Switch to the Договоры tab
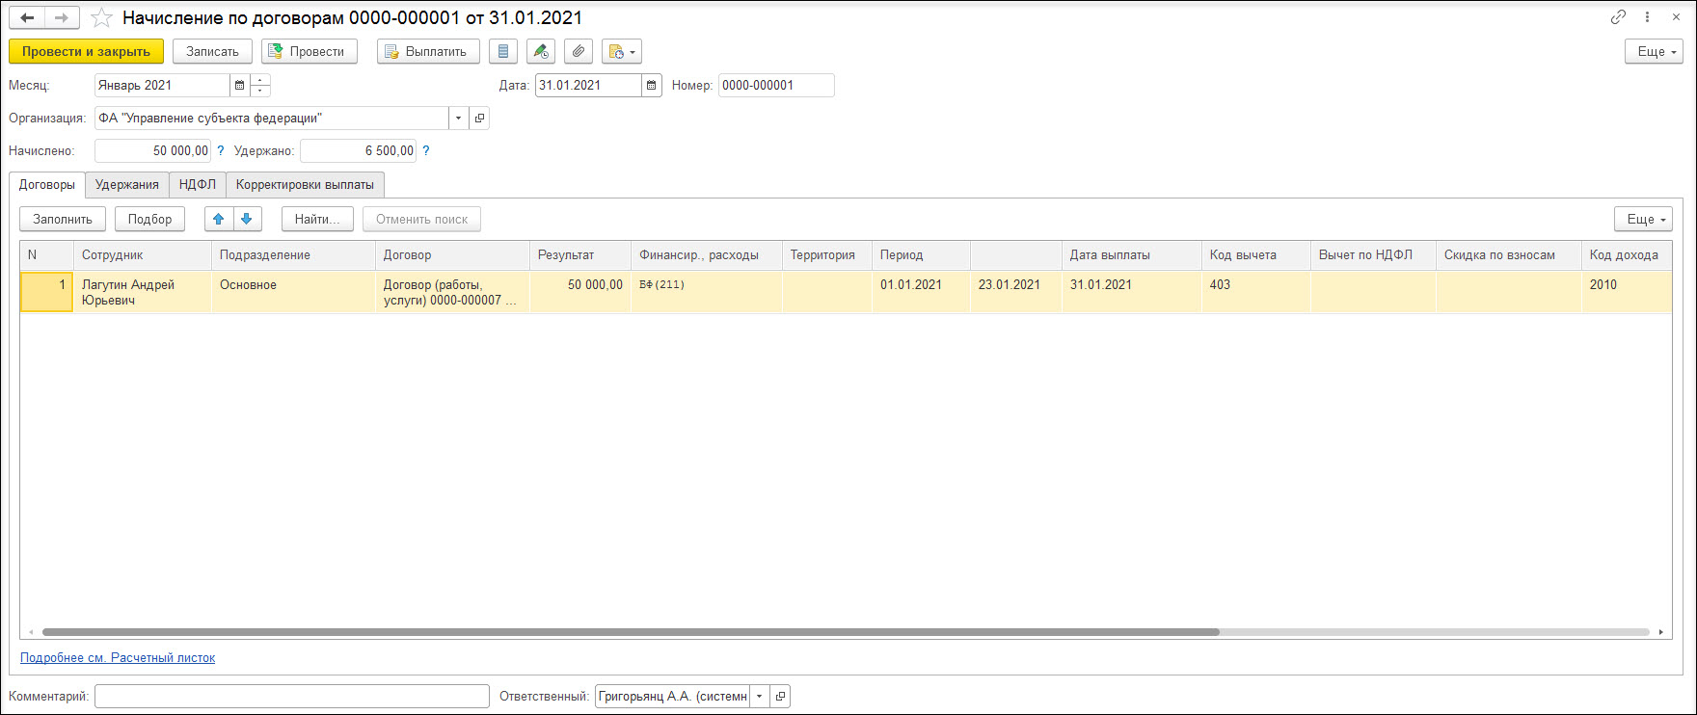Viewport: 1697px width, 715px height. pos(47,185)
